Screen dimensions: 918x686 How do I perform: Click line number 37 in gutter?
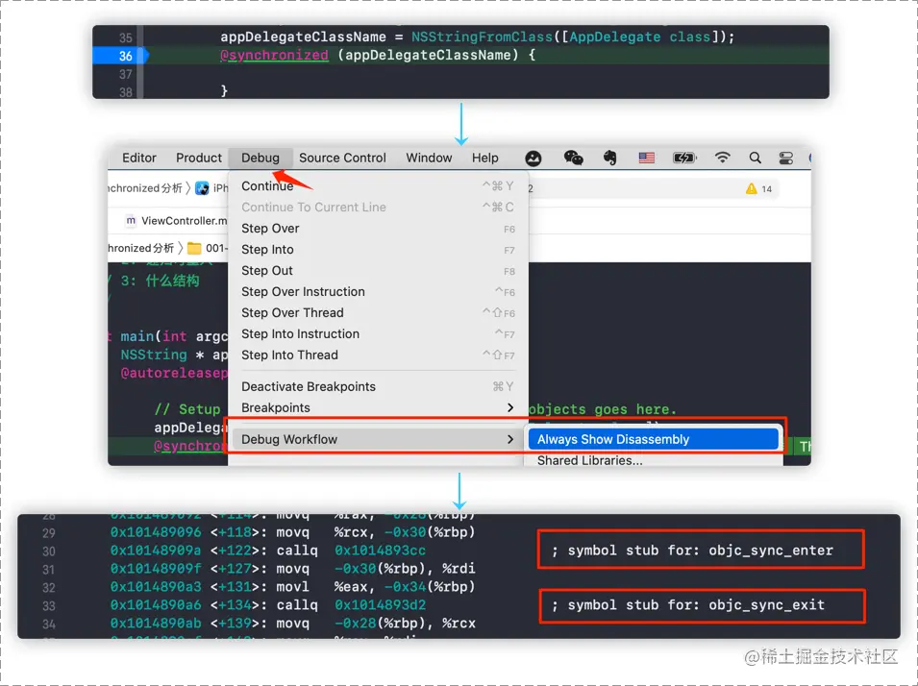(x=125, y=74)
